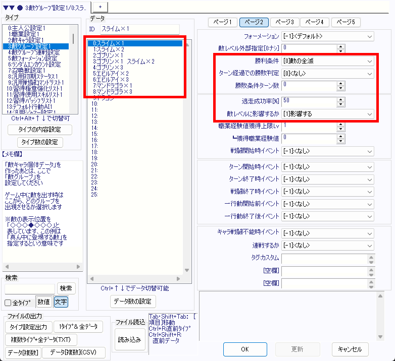Click the OK button
Screen dimensions: 395x361
coord(244,349)
